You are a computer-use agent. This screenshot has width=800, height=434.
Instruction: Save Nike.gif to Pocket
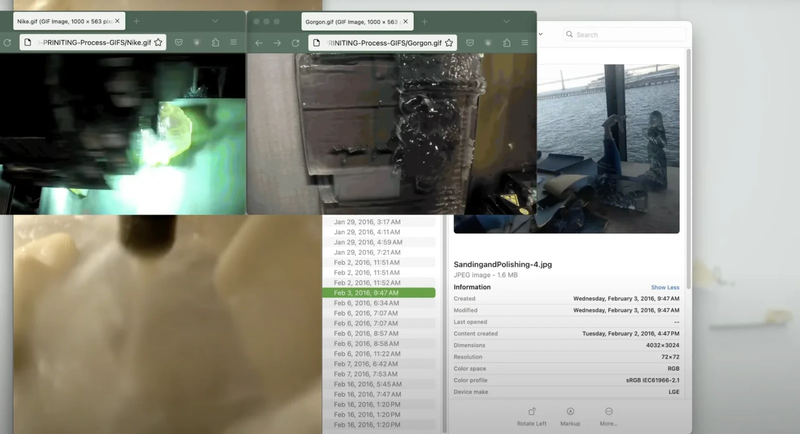point(178,42)
